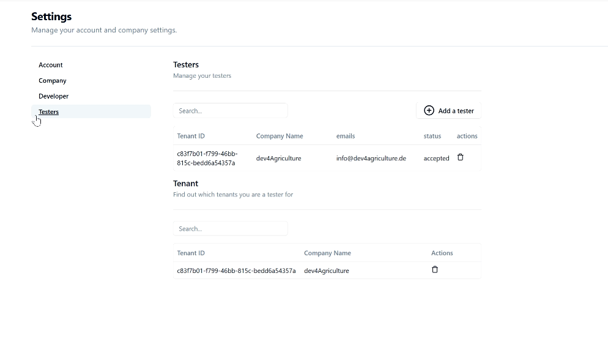Go to Developer settings
Screen dimensions: 608x344
[53, 96]
